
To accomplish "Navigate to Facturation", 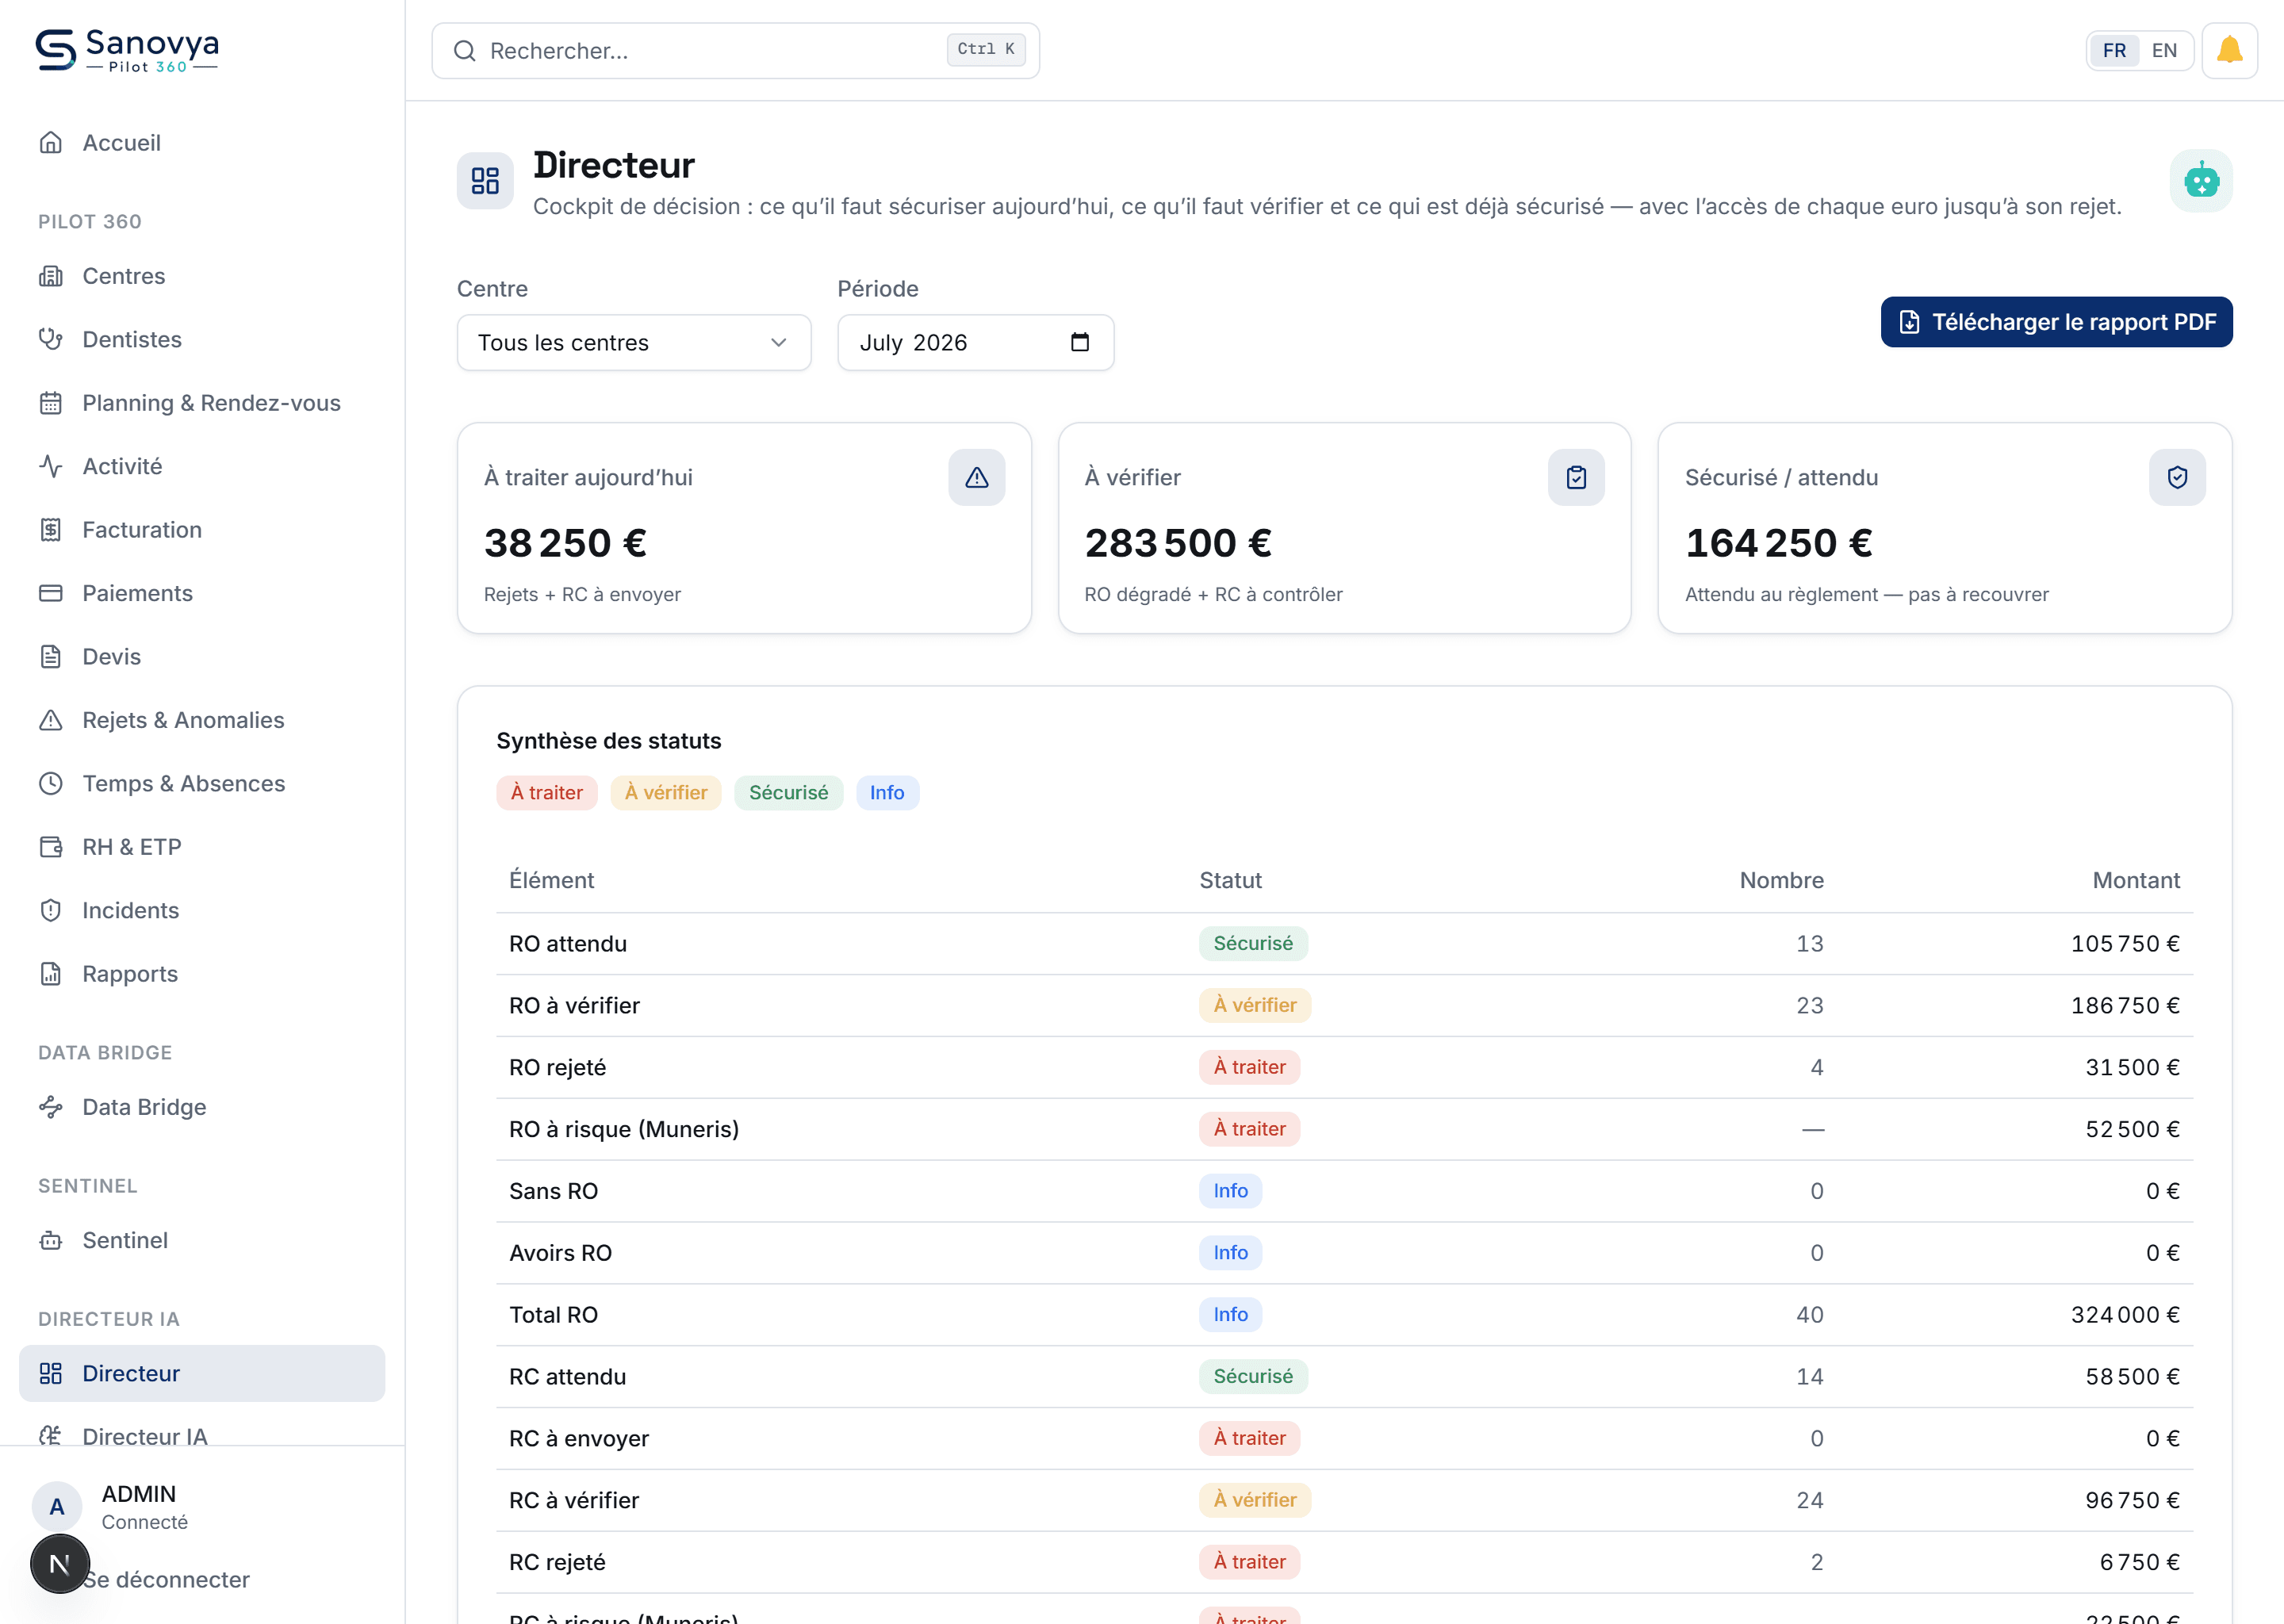I will click(x=202, y=530).
